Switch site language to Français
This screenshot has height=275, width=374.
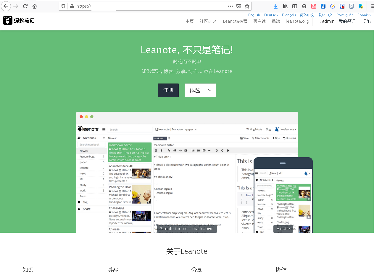[x=289, y=15]
